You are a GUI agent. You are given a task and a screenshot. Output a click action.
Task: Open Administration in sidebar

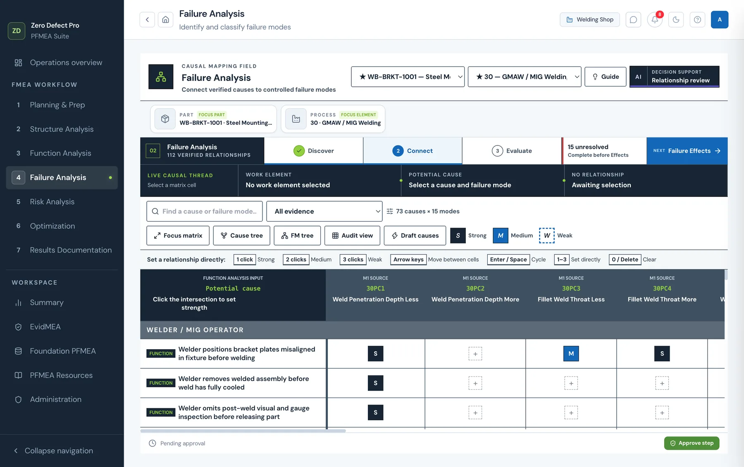coord(62,399)
